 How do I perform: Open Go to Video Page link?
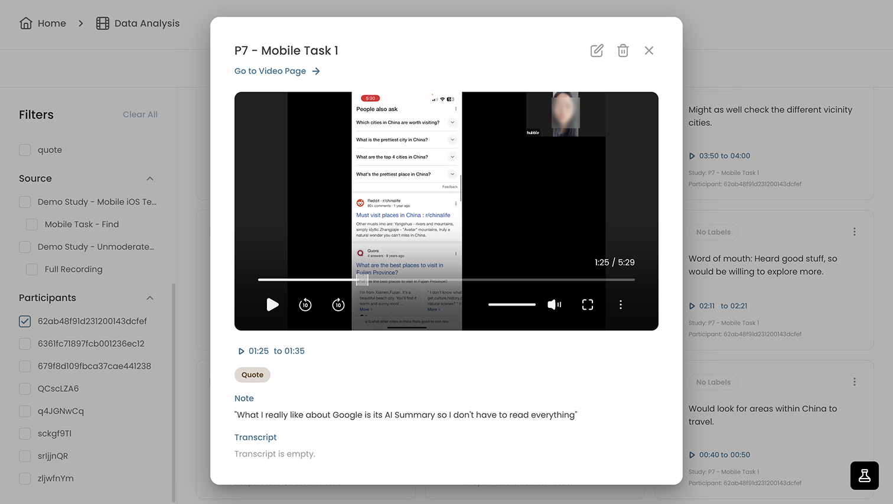277,71
